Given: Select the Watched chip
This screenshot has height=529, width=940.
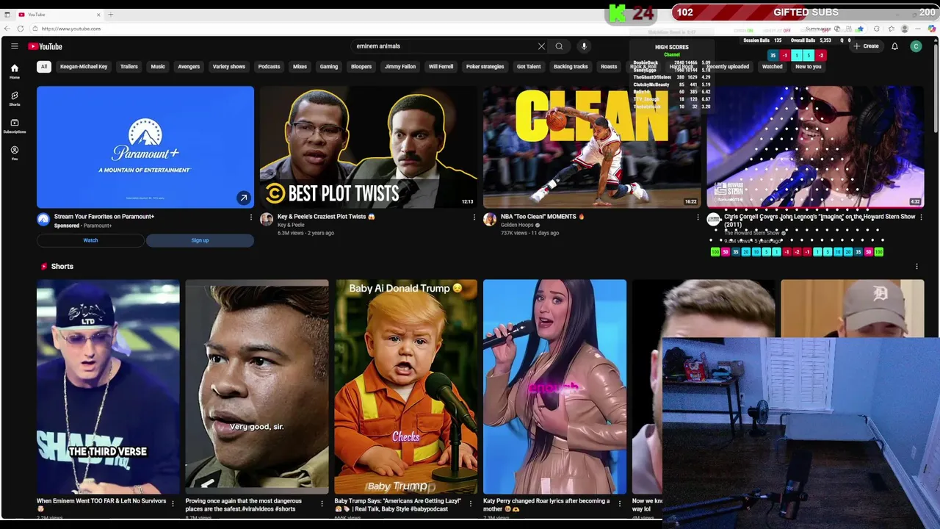Looking at the screenshot, I should point(772,67).
